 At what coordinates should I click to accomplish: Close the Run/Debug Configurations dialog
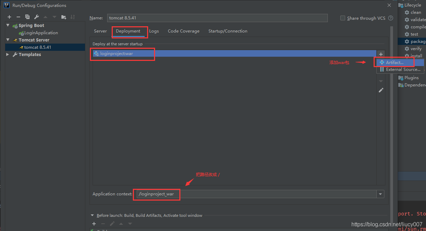click(389, 5)
